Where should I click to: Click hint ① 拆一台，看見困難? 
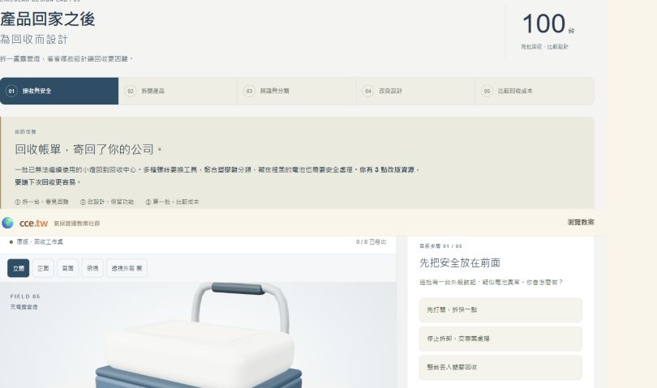41,202
